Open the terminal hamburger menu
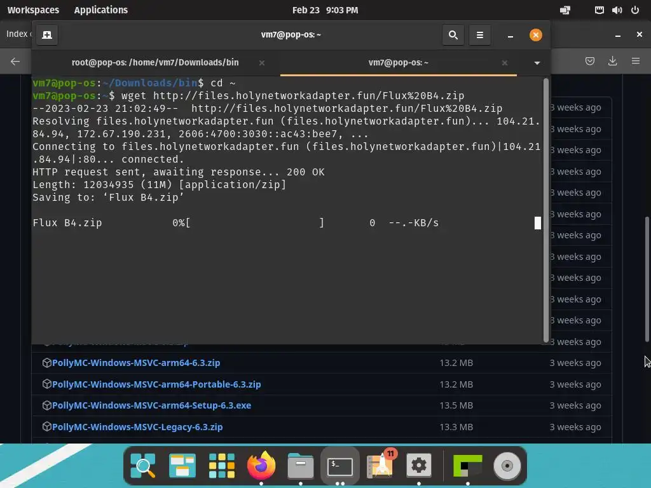651x488 pixels. (479, 35)
